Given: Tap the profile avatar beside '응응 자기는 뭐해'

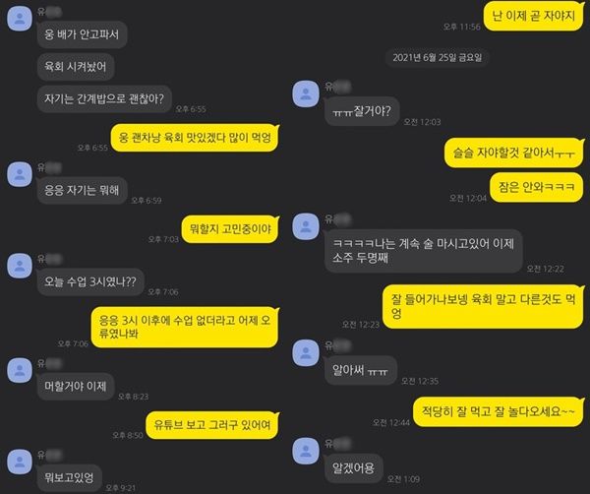Looking at the screenshot, I should point(20,174).
